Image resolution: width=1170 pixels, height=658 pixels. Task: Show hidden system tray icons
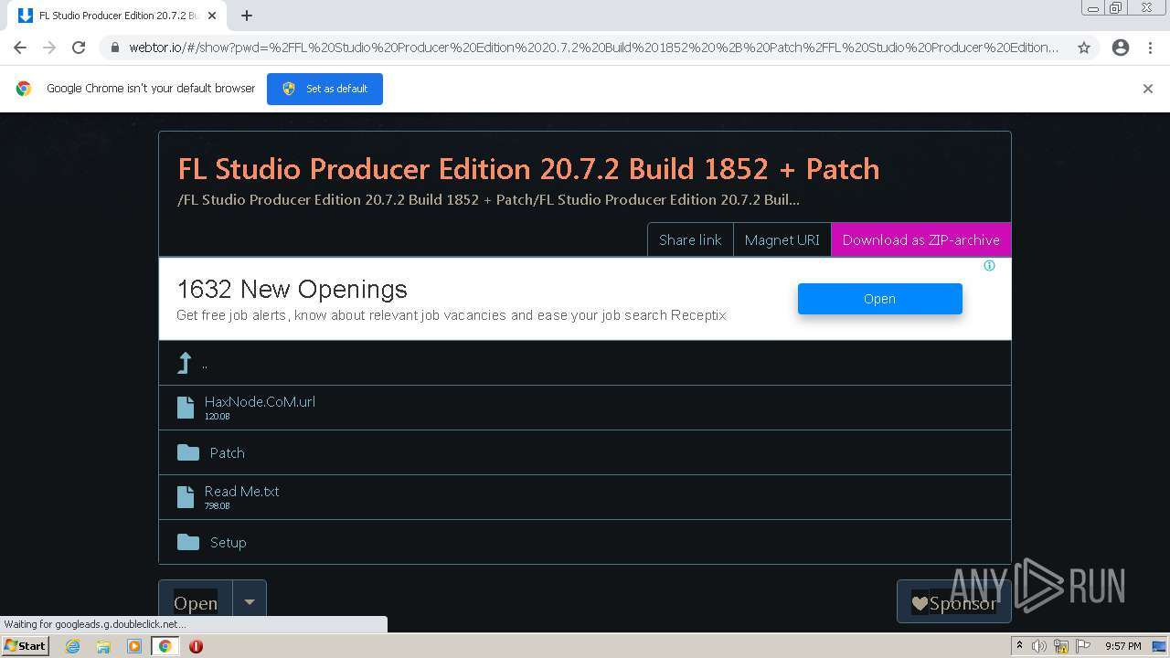[1019, 646]
